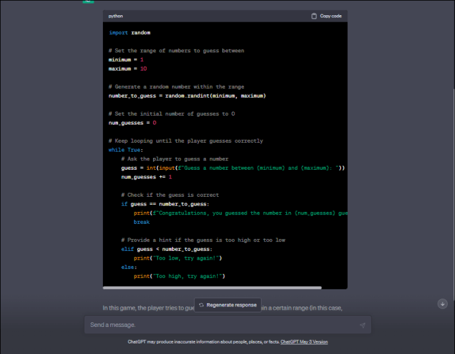Click the break statement in the code
This screenshot has width=455, height=354.
point(141,222)
